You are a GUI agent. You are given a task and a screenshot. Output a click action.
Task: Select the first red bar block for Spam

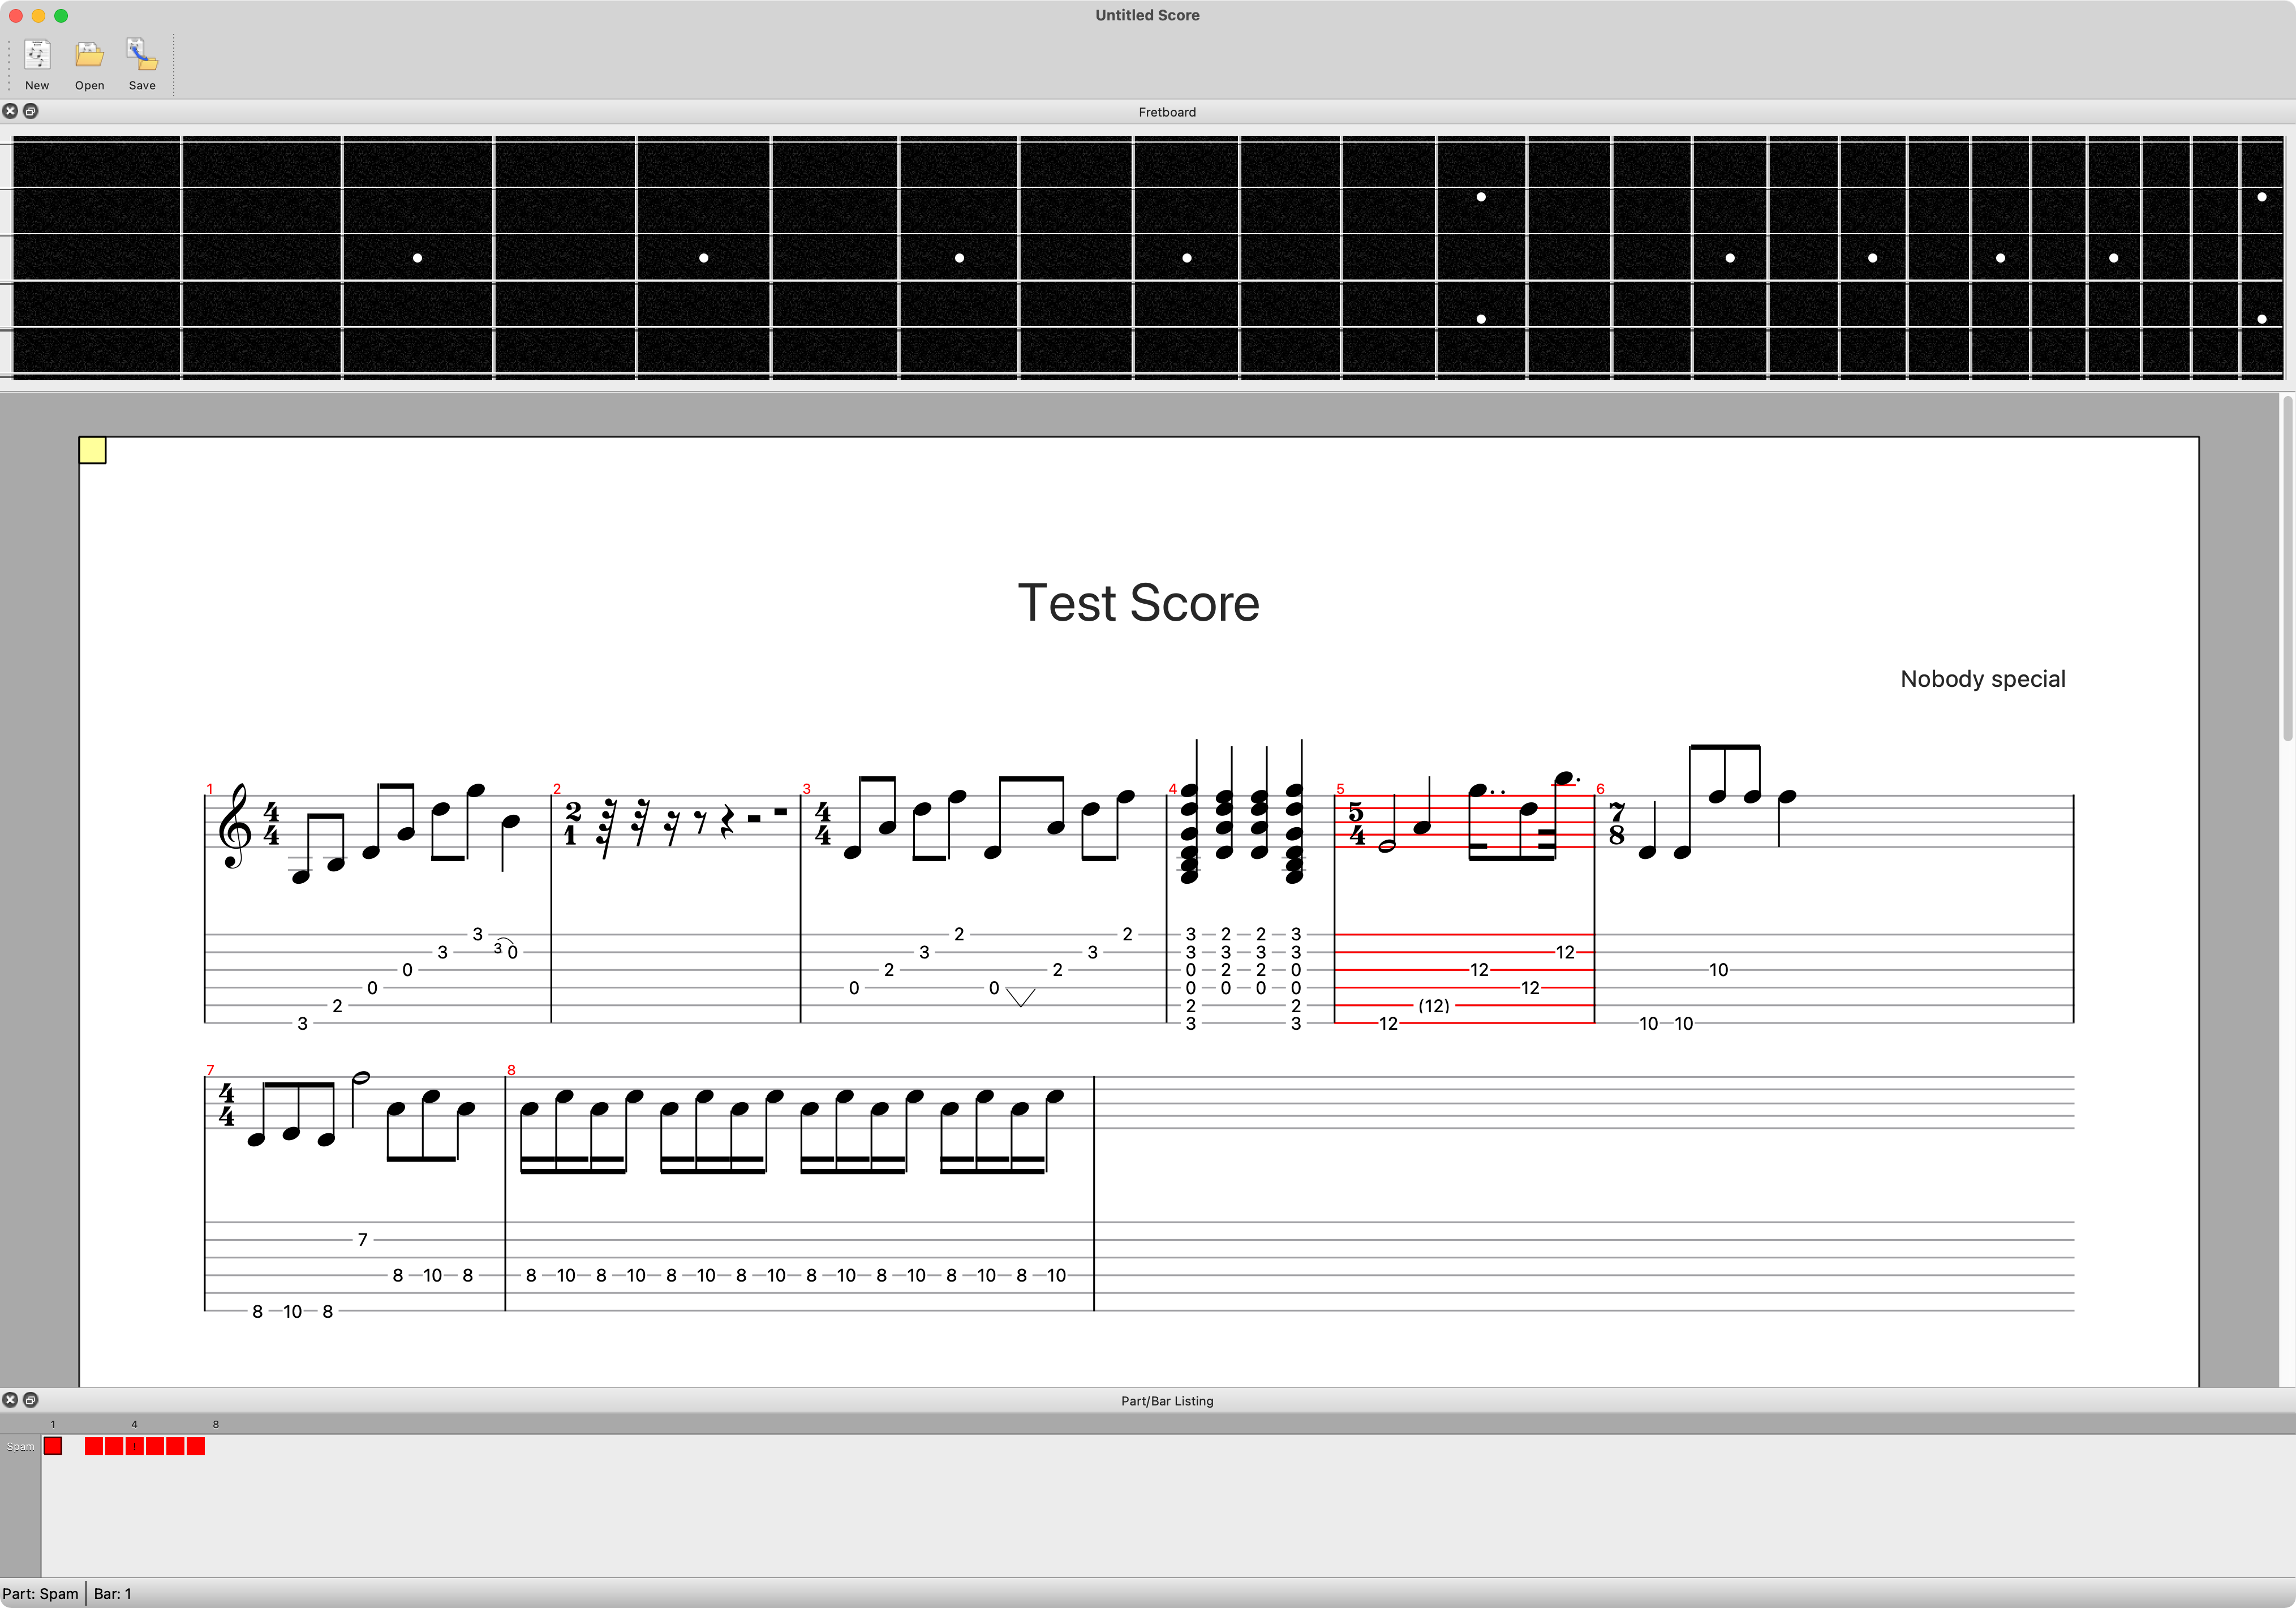tap(53, 1446)
